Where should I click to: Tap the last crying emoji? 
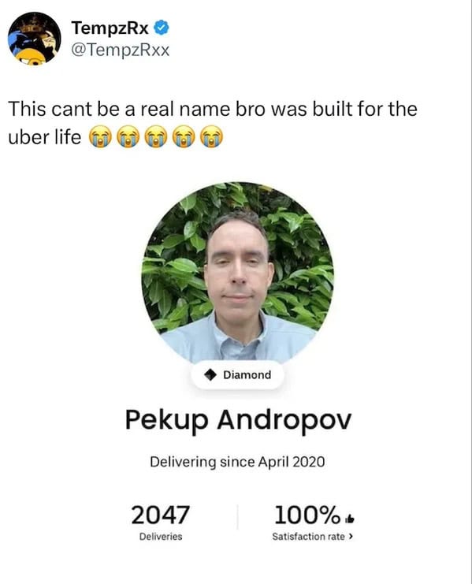[211, 137]
